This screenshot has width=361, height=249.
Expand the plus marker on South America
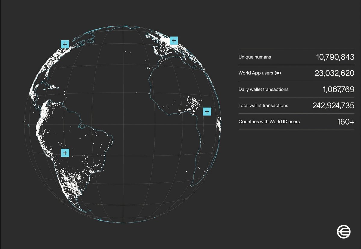[x=65, y=153]
